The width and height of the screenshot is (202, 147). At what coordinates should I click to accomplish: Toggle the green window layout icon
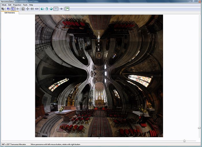(x=67, y=9)
